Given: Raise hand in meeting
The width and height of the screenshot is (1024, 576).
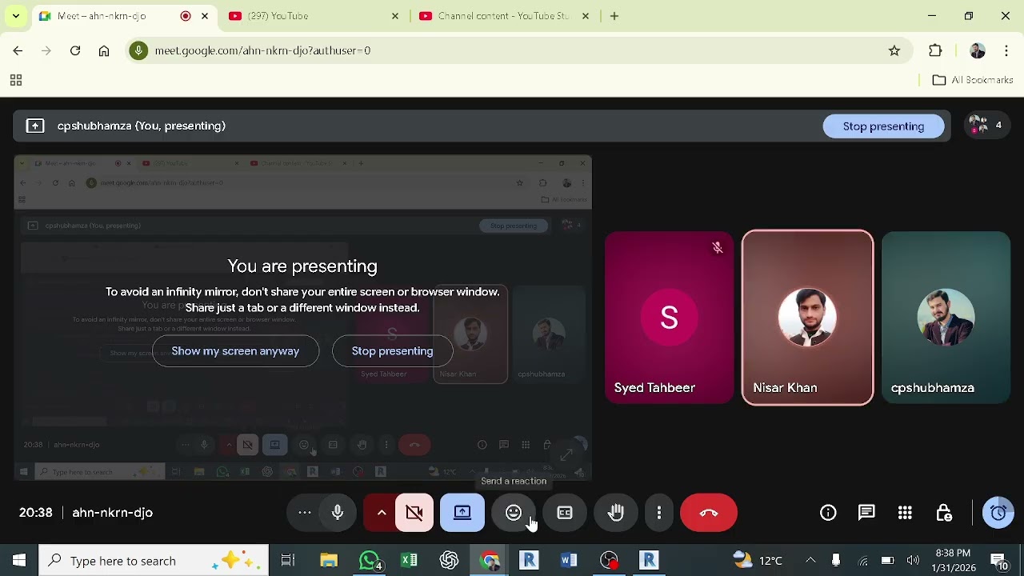Looking at the screenshot, I should [616, 513].
